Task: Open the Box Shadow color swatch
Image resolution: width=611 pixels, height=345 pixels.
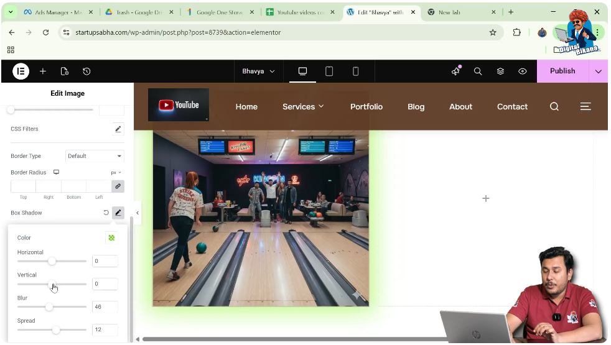Action: click(111, 237)
